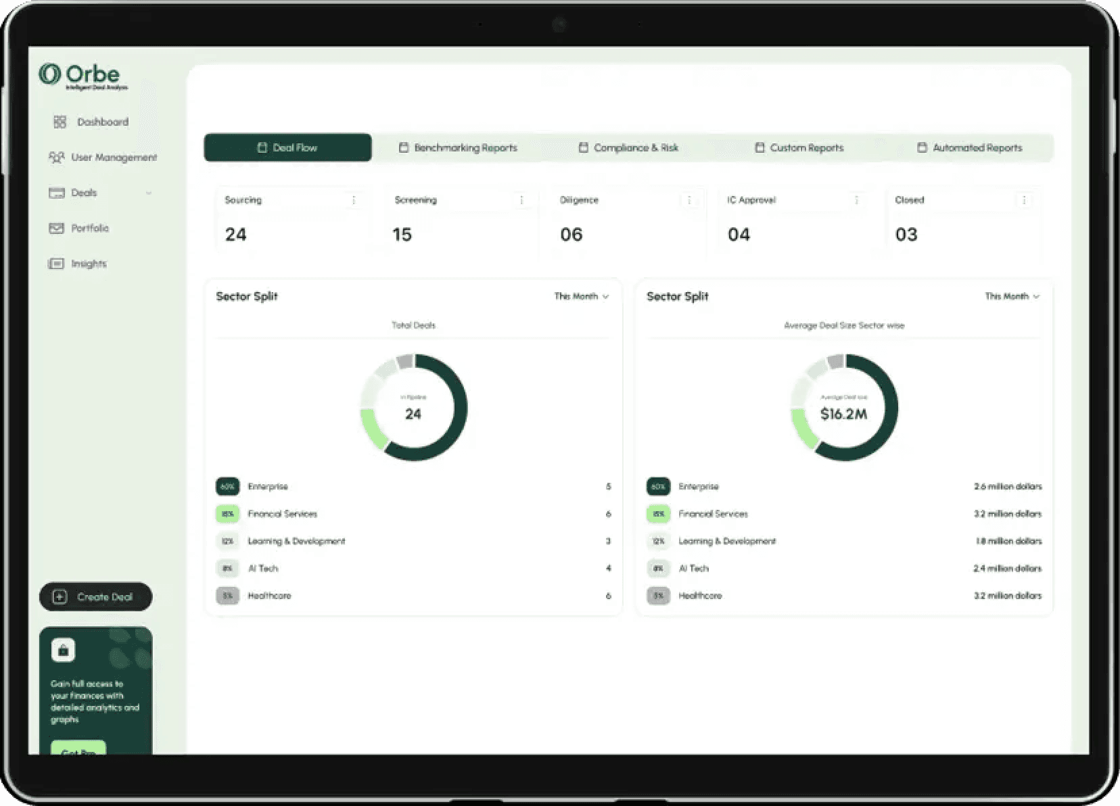Click the Create Deal button
Screen dimensions: 1120x806
tap(95, 596)
